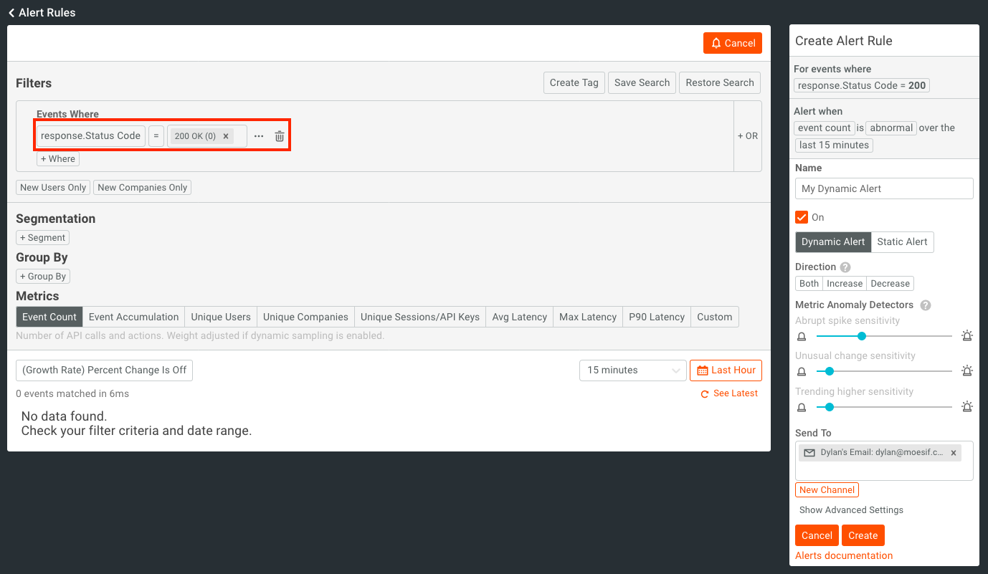
Task: Expand Show Advanced Settings
Action: [x=850, y=510]
